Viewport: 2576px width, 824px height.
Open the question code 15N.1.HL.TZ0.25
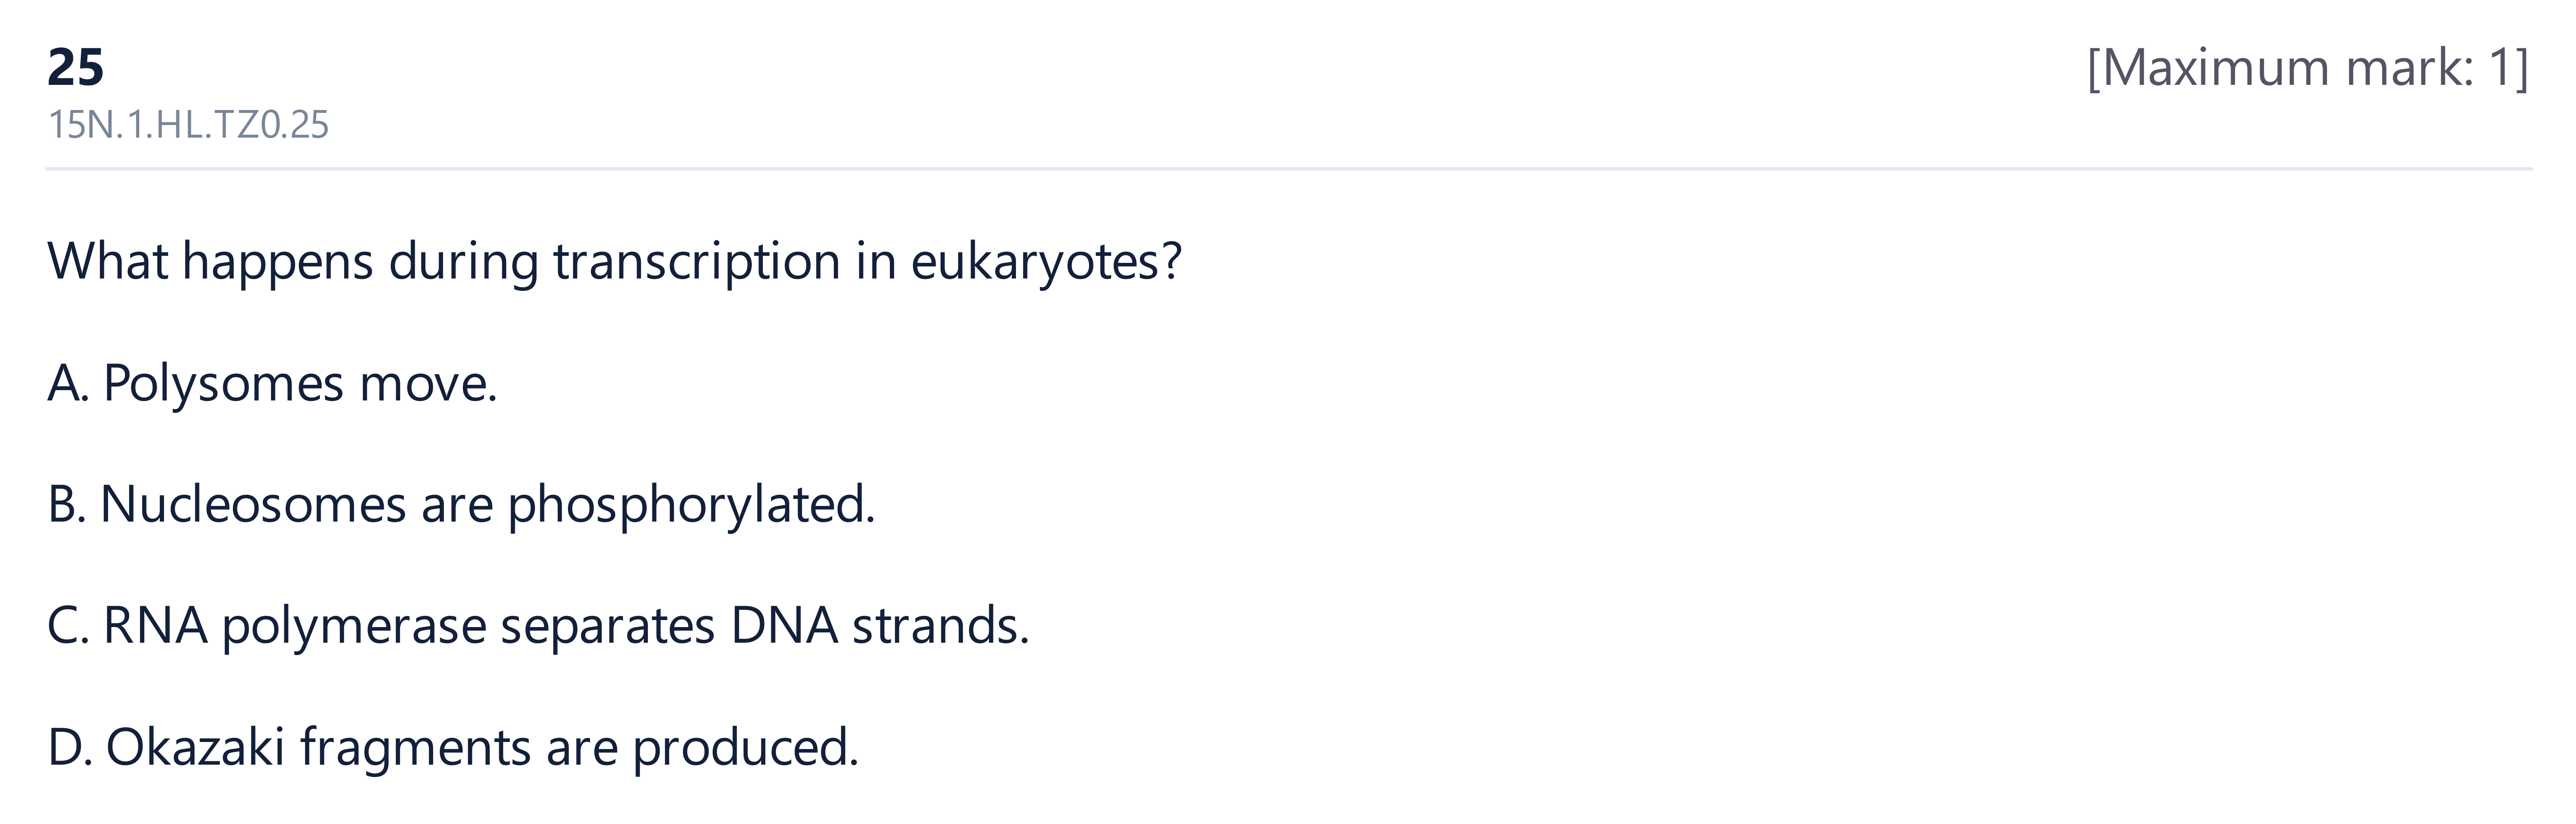[x=188, y=125]
